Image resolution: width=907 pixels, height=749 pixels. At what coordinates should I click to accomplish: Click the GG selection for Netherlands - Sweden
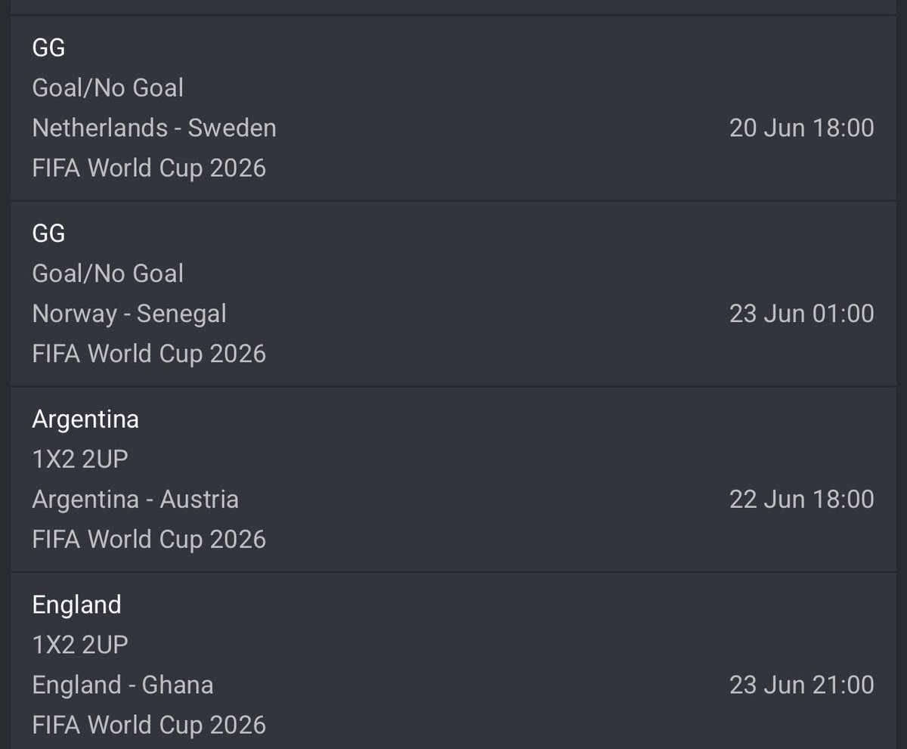49,48
